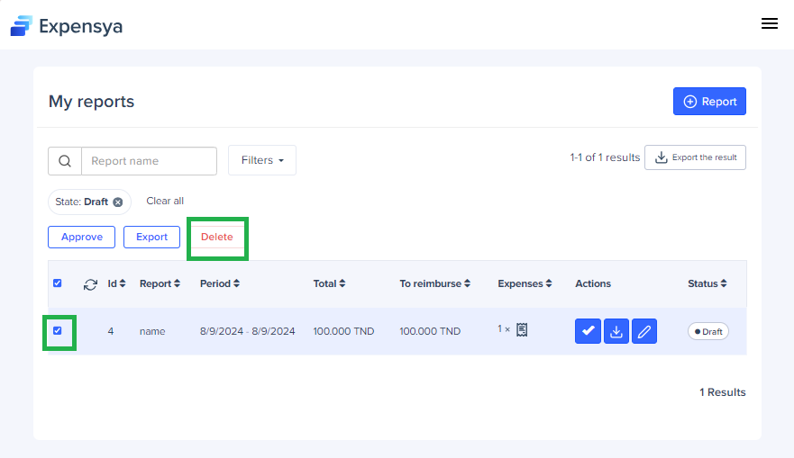Remove the Draft state filter chip
The width and height of the screenshot is (794, 458).
click(118, 202)
